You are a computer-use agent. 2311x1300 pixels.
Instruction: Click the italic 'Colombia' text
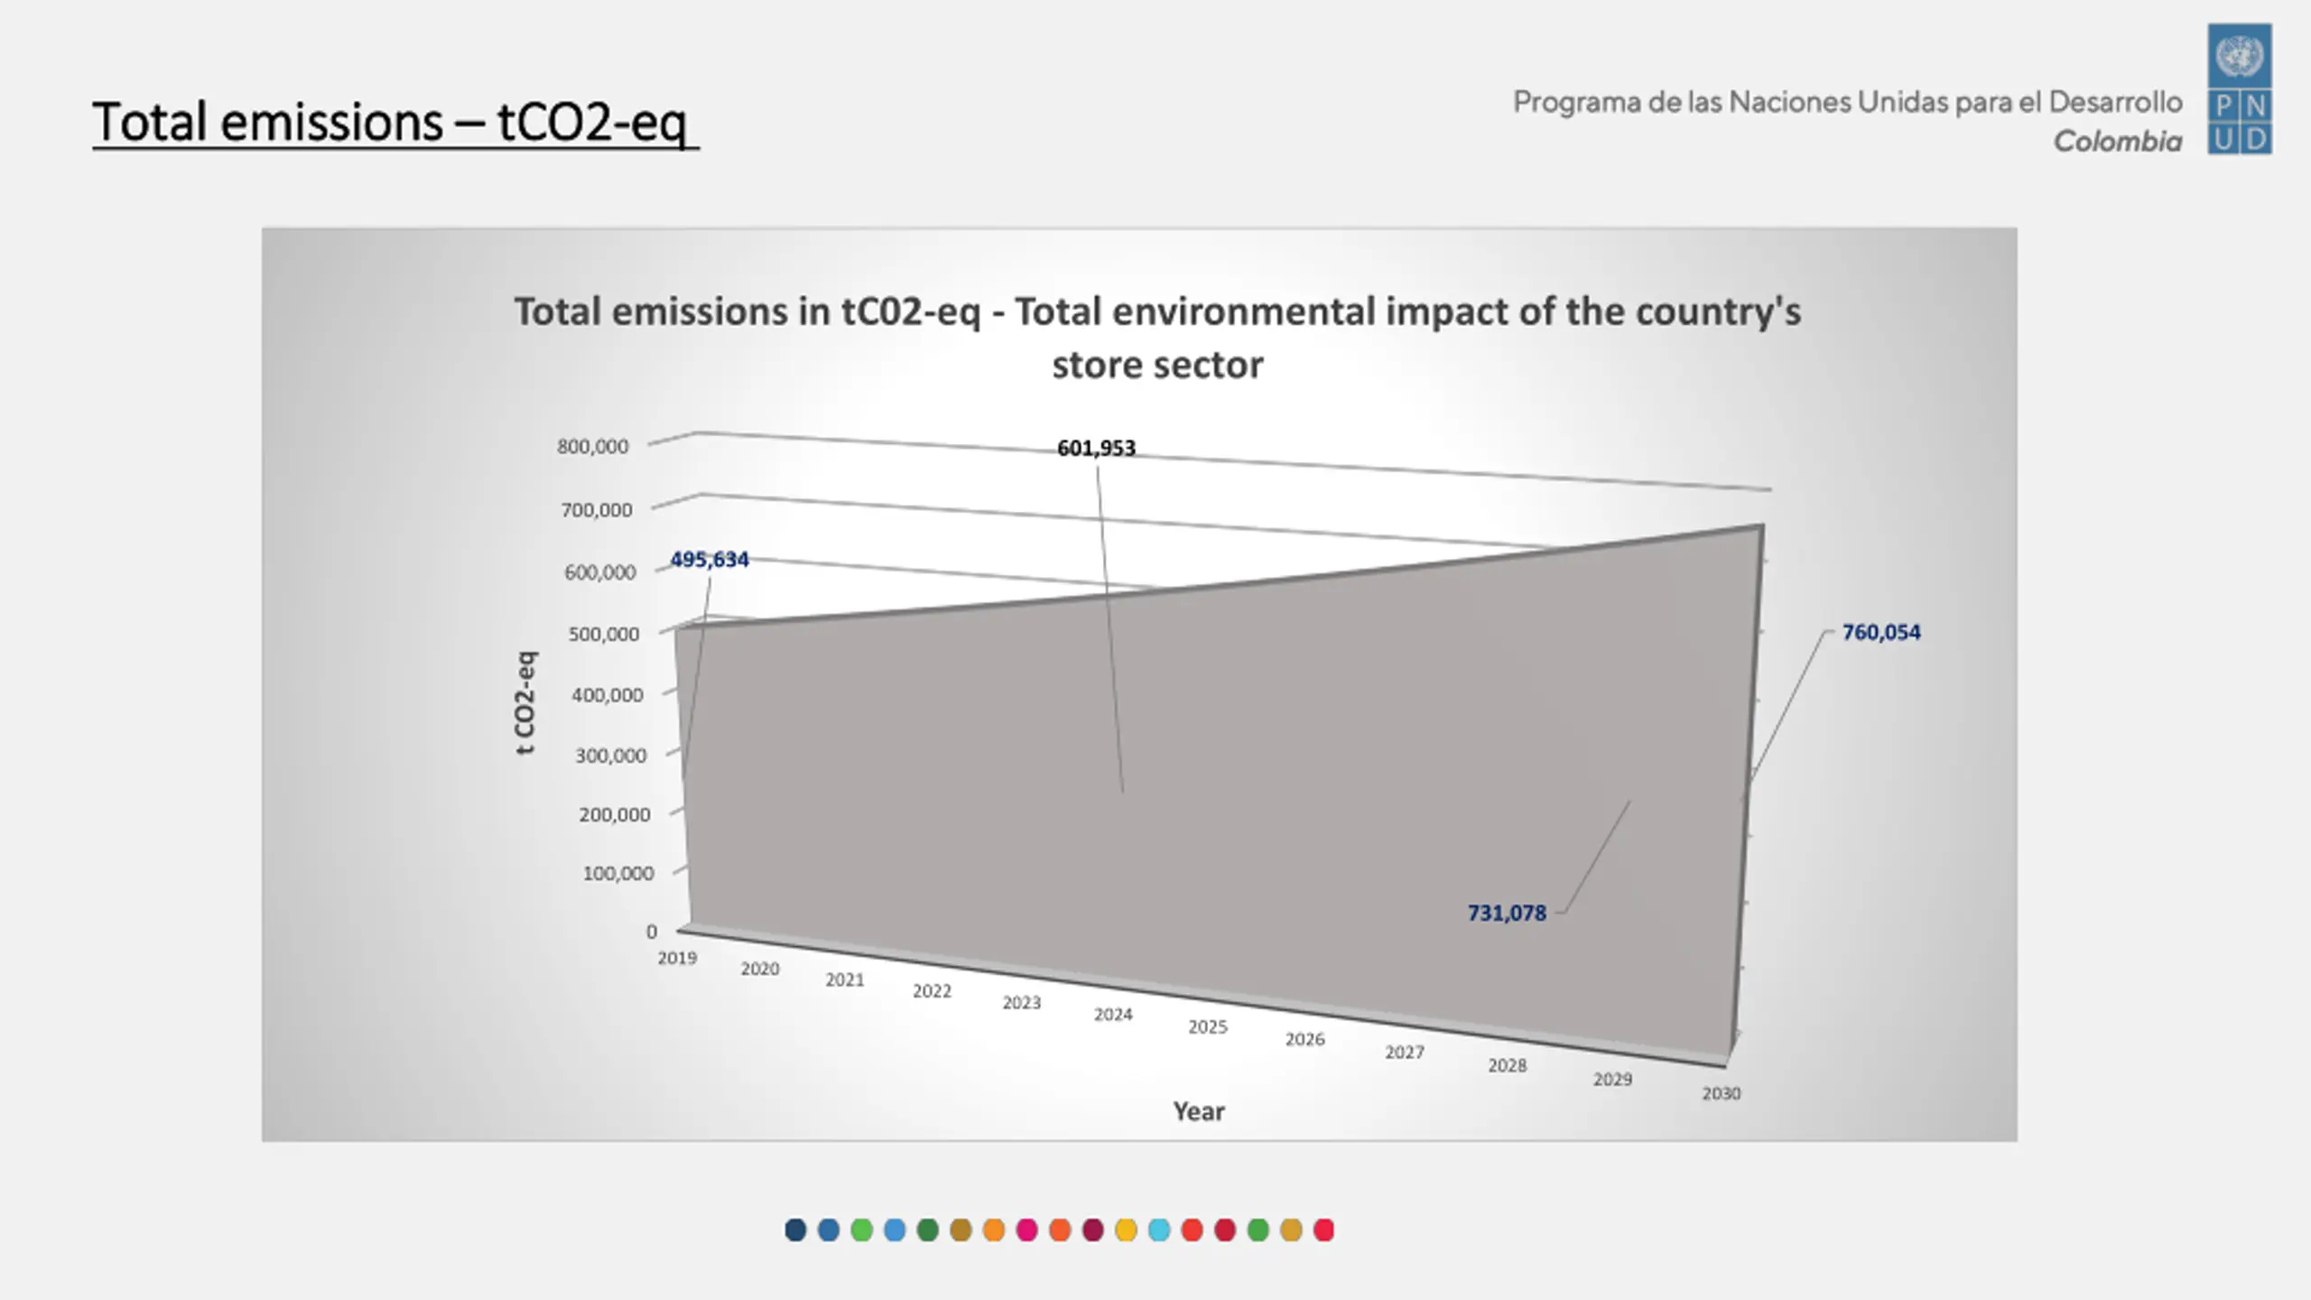pos(2118,142)
